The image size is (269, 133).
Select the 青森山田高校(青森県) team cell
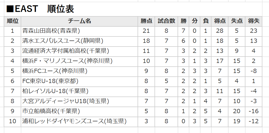click(79, 31)
